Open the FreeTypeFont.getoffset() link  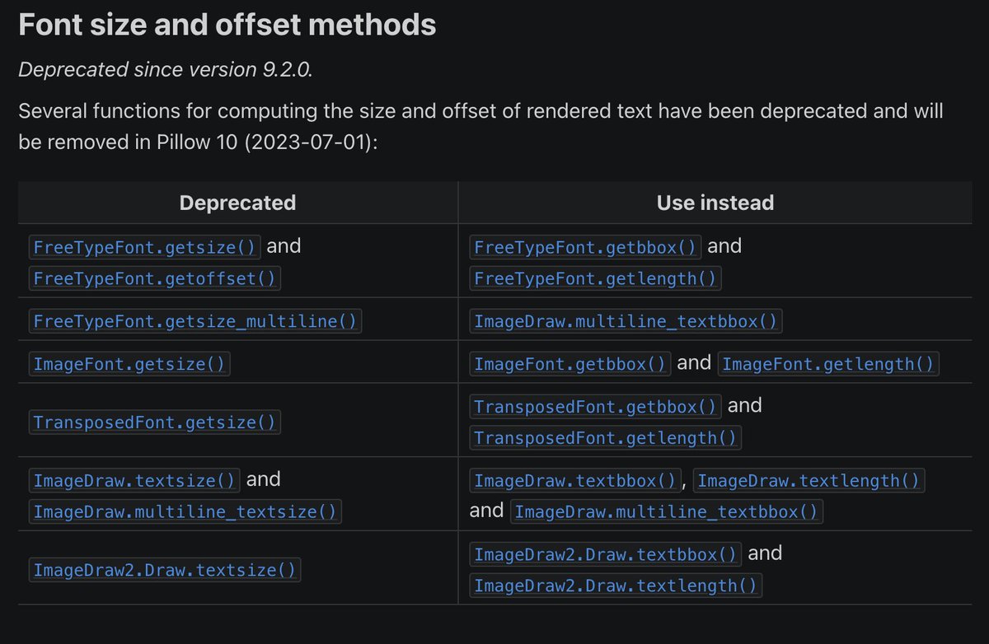coord(155,279)
